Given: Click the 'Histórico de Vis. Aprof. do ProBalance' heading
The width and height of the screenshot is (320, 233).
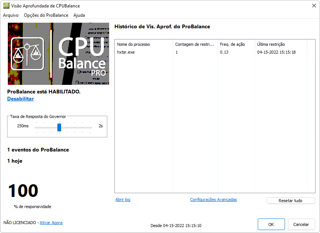Looking at the screenshot, I should click(162, 27).
